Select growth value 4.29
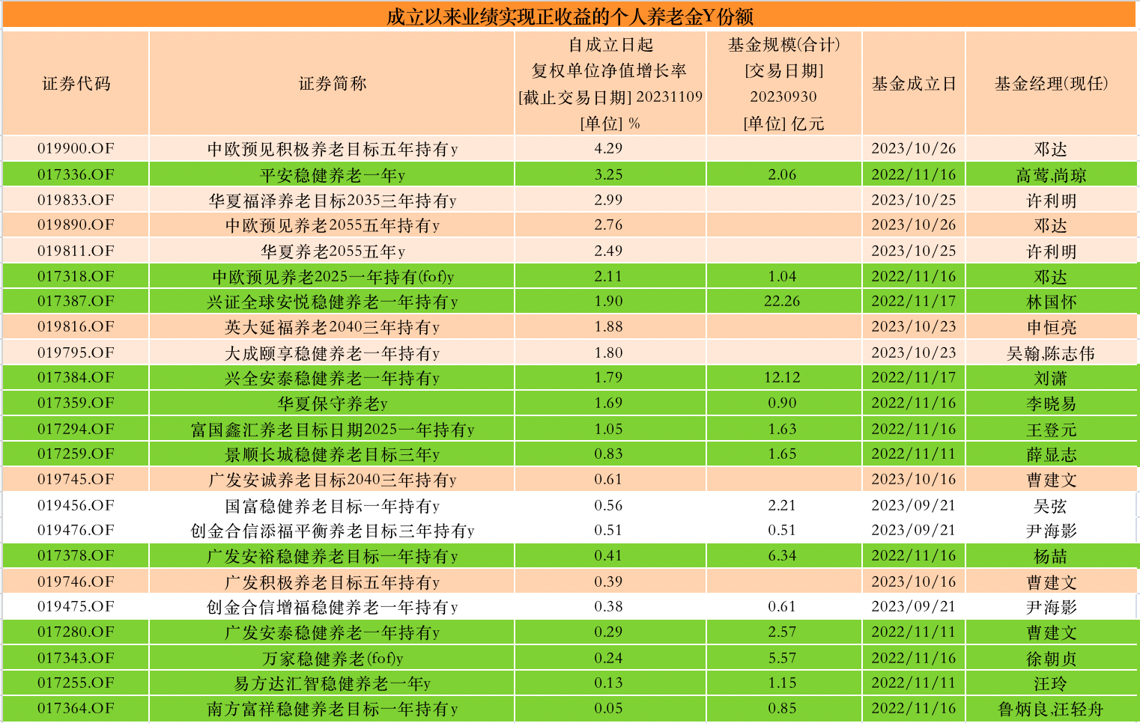 (x=608, y=149)
